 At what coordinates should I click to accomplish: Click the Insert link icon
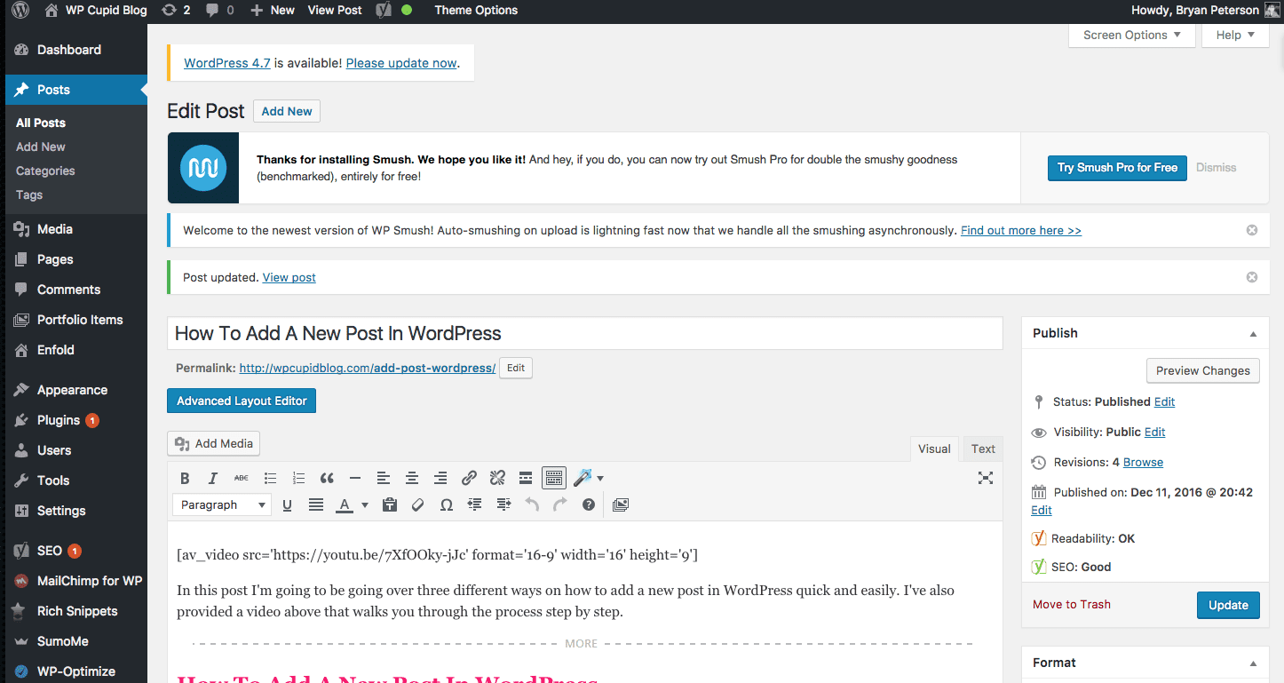(x=469, y=478)
